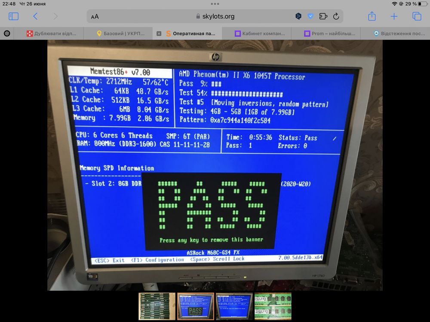This screenshot has height=322, width=430.
Task: Open the pinned tab with circular icon
Action: pos(7,33)
